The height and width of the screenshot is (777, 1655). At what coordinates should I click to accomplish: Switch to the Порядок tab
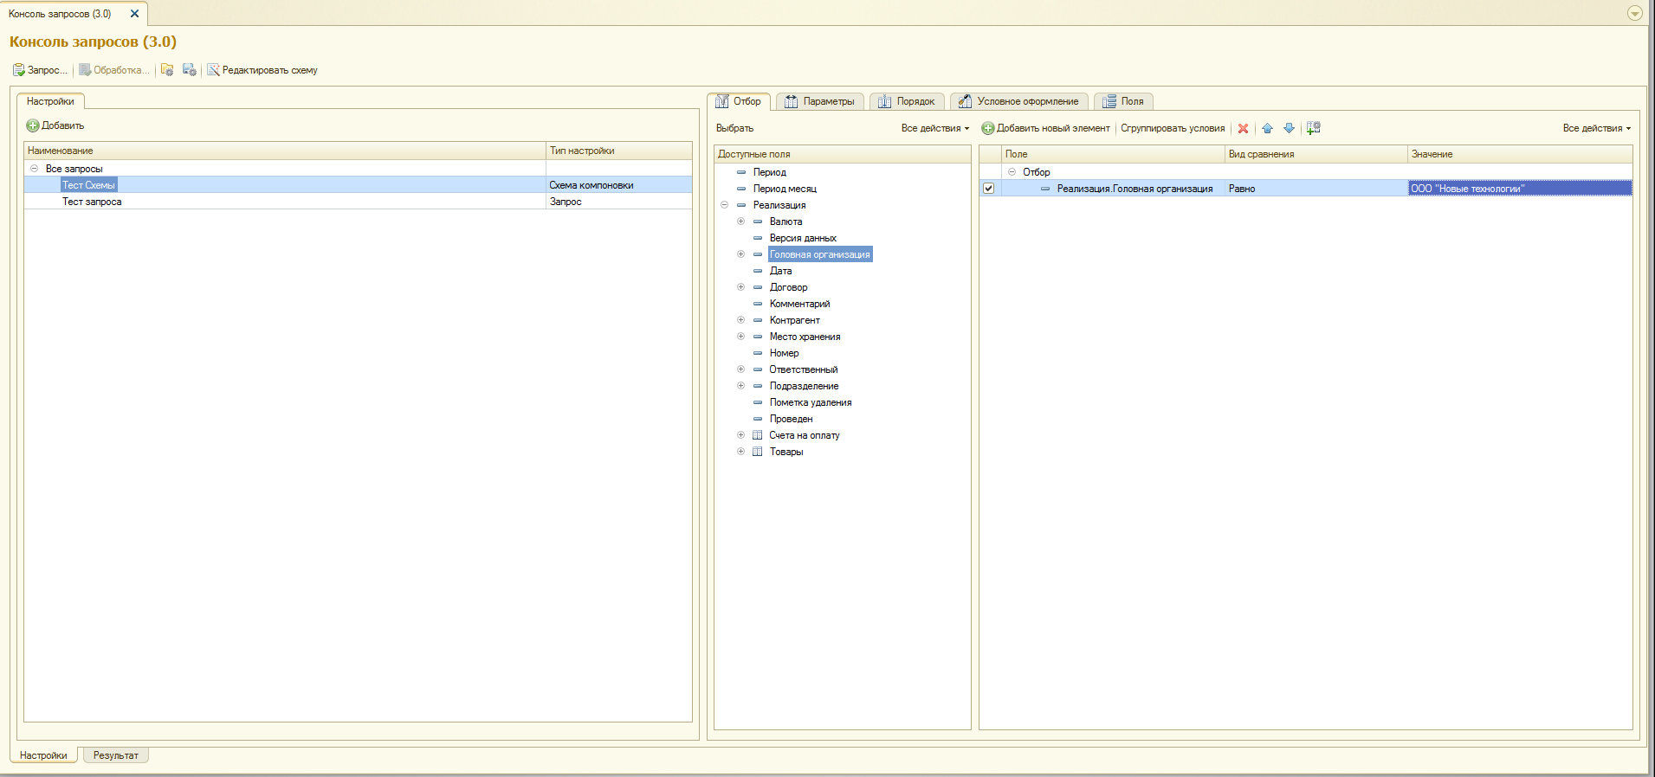(x=907, y=101)
